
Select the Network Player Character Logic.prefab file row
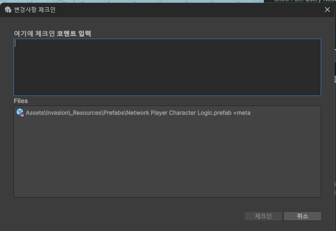(167, 113)
